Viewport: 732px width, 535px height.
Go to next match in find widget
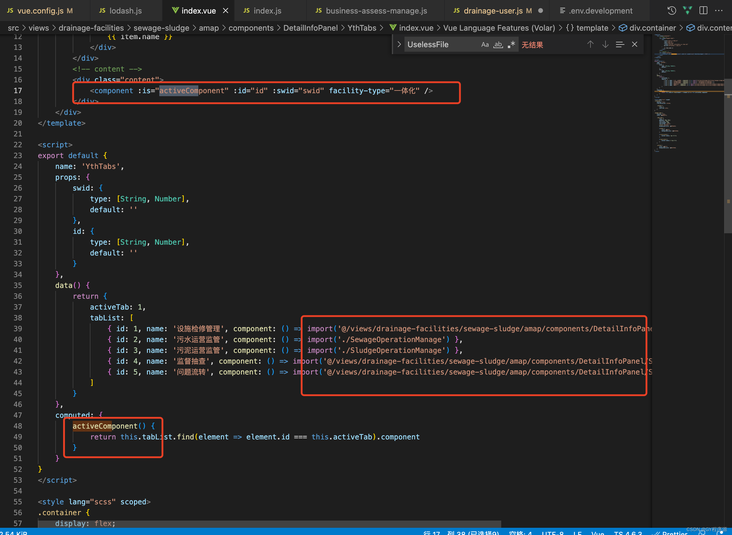[x=605, y=44]
